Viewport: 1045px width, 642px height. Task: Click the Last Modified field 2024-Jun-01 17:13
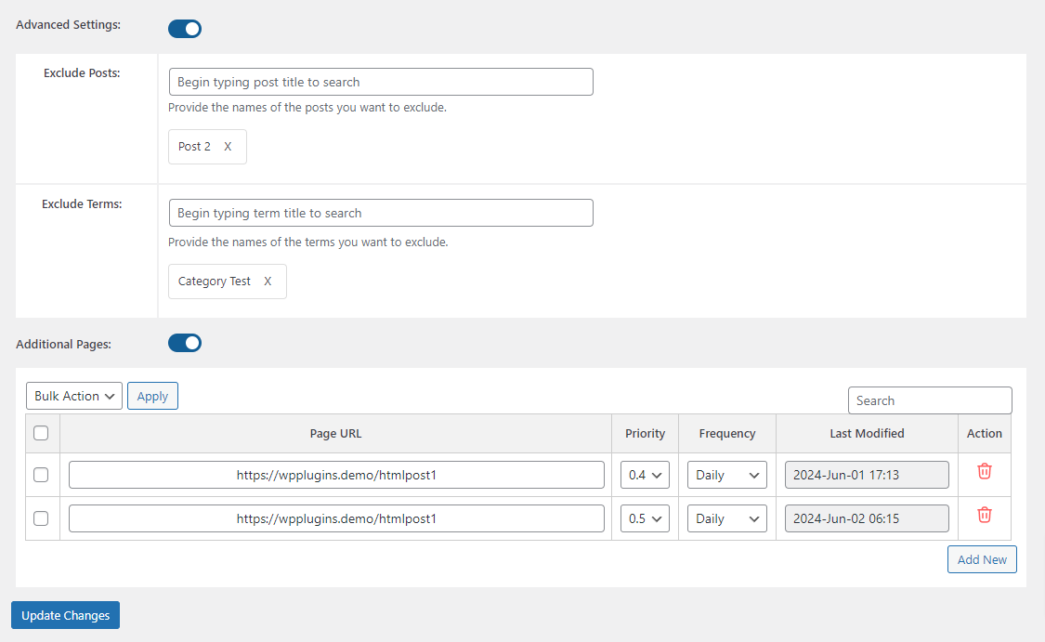[x=867, y=475]
